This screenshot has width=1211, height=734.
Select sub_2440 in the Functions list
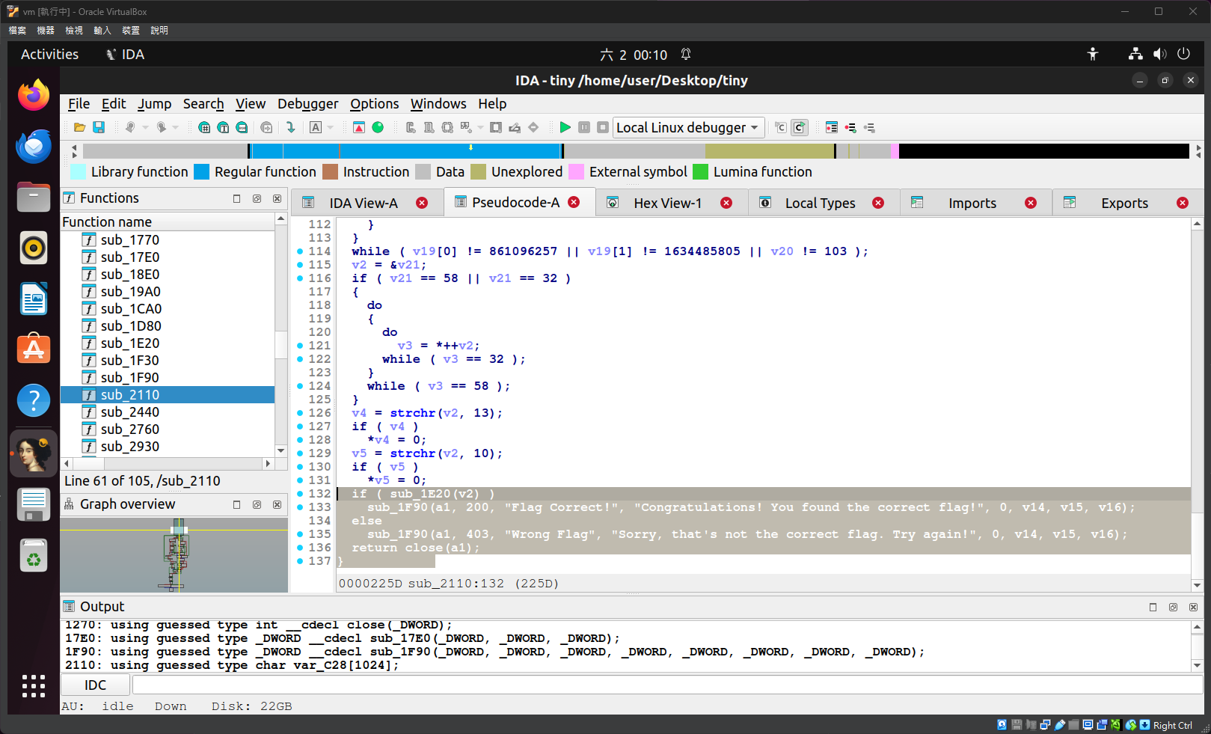point(129,412)
